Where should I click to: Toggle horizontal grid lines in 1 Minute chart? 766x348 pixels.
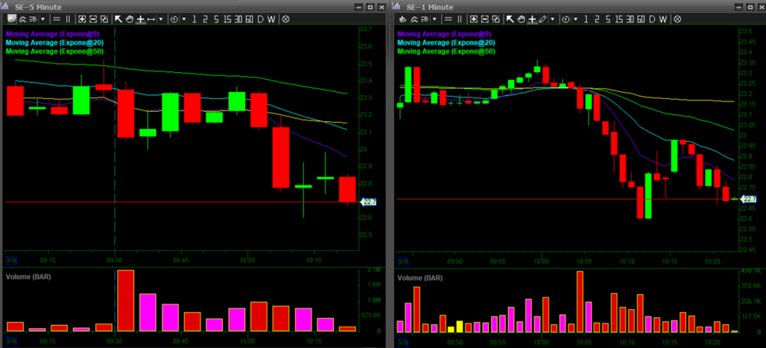pos(449,18)
